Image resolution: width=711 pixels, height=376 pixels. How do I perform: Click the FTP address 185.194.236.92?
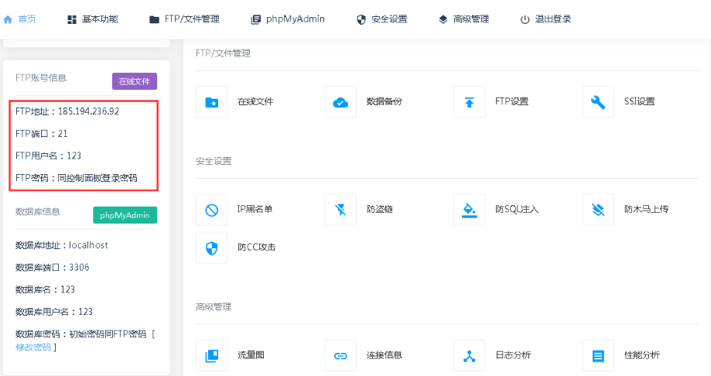88,111
